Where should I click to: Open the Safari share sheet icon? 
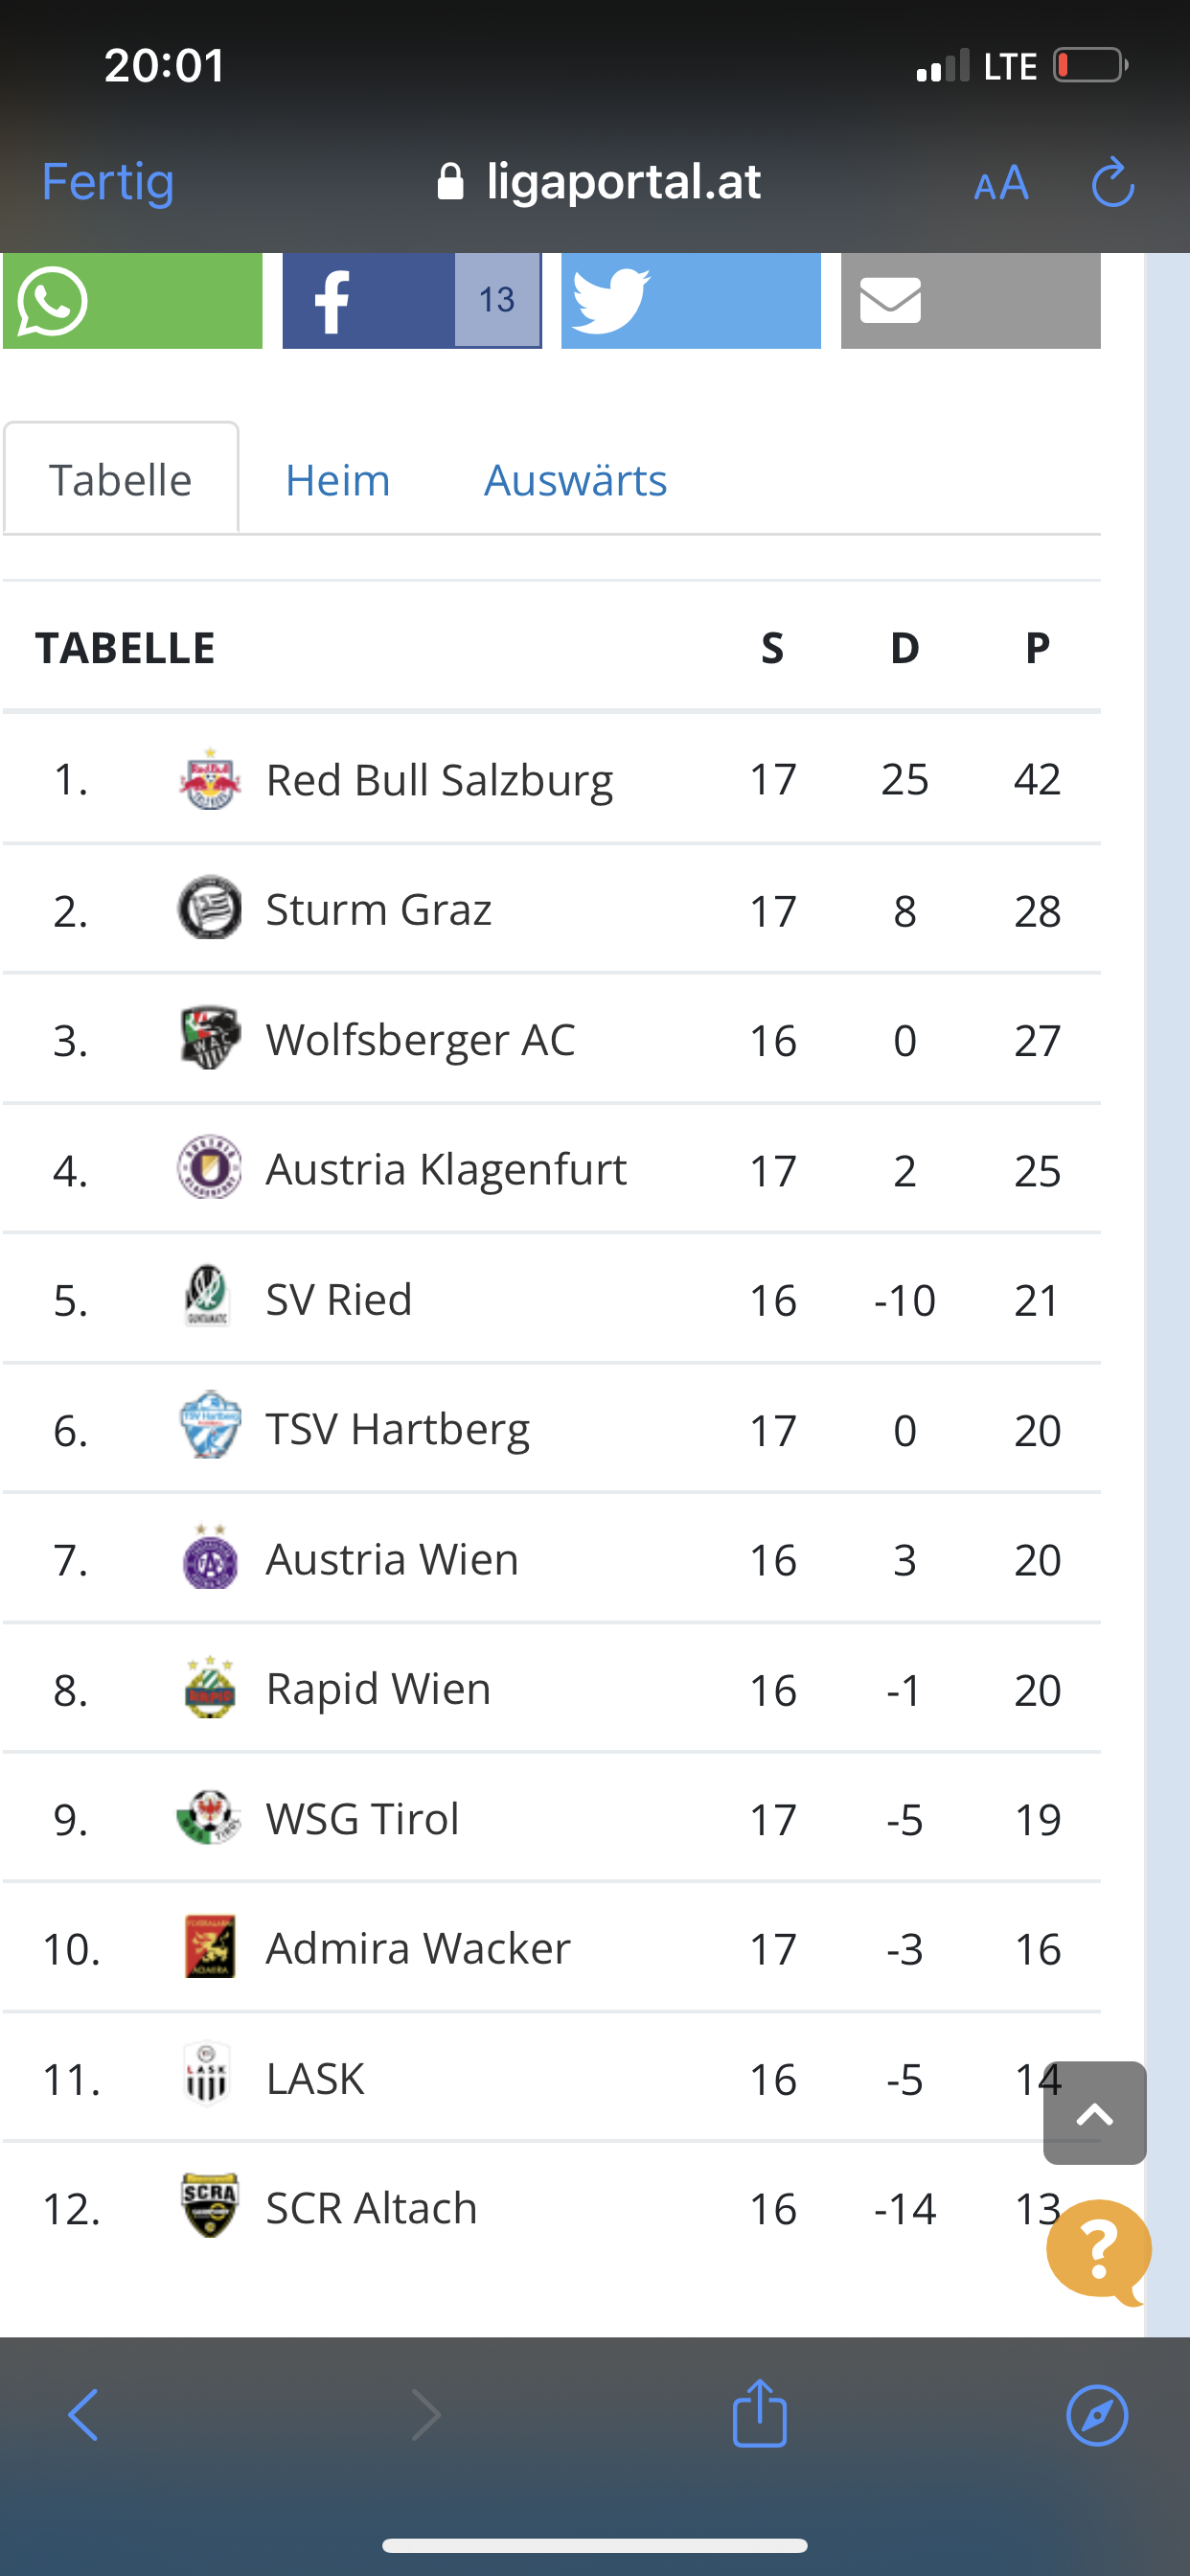coord(760,2413)
